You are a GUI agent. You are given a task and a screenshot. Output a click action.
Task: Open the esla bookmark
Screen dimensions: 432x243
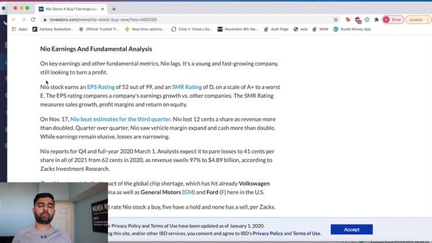click(x=300, y=29)
